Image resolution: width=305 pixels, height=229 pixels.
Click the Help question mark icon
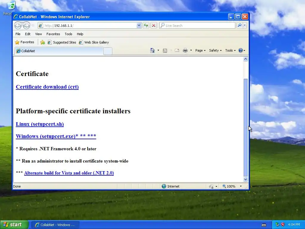coord(241,50)
